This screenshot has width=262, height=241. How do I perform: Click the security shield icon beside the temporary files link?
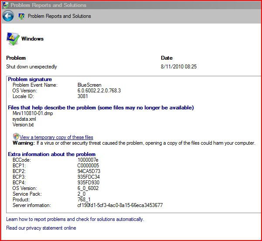16,136
